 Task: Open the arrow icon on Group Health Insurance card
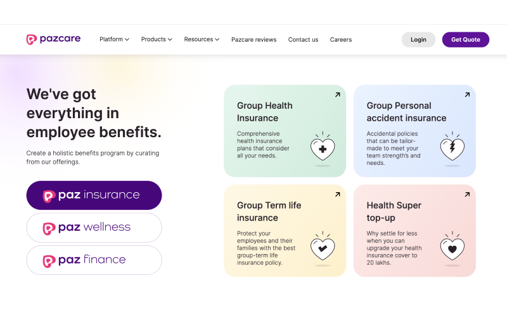[x=338, y=95]
